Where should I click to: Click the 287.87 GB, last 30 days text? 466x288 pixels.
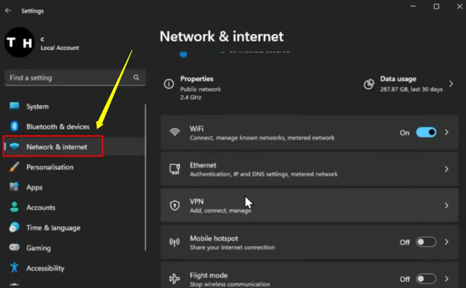click(x=411, y=89)
